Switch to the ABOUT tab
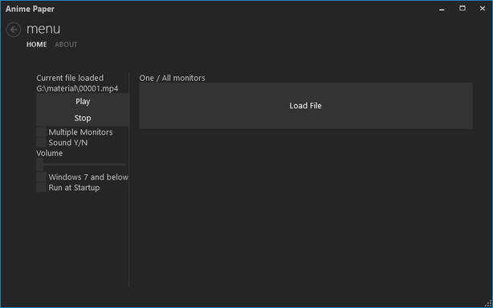 [x=66, y=45]
